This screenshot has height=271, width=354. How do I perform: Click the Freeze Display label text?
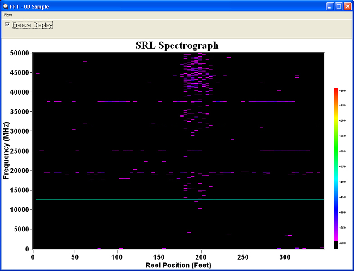32,25
